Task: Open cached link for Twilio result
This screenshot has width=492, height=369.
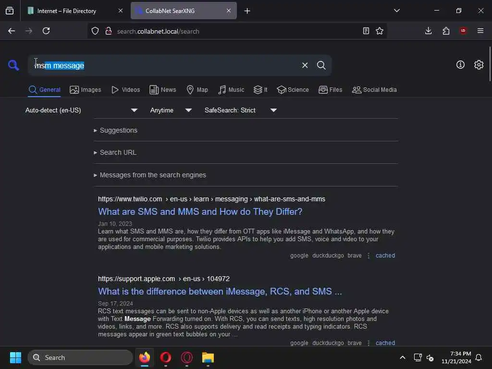Action: pos(385,256)
